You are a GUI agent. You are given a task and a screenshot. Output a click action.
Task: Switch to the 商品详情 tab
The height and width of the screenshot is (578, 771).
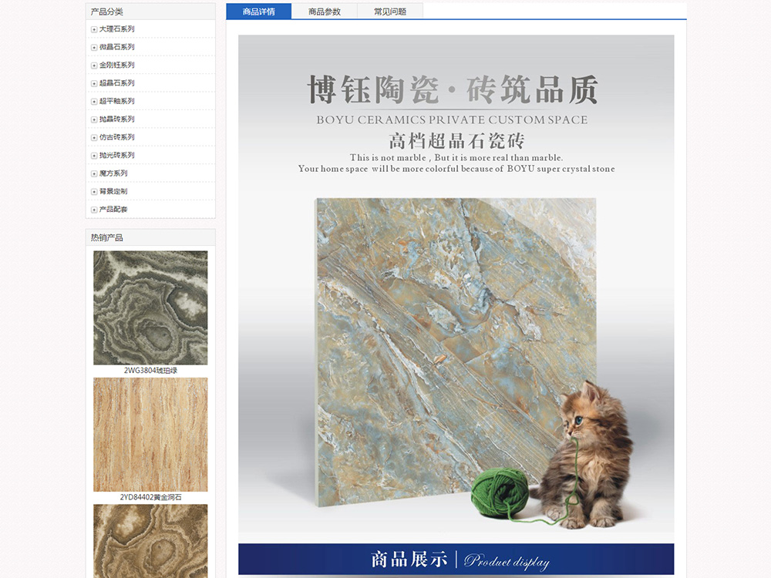258,12
